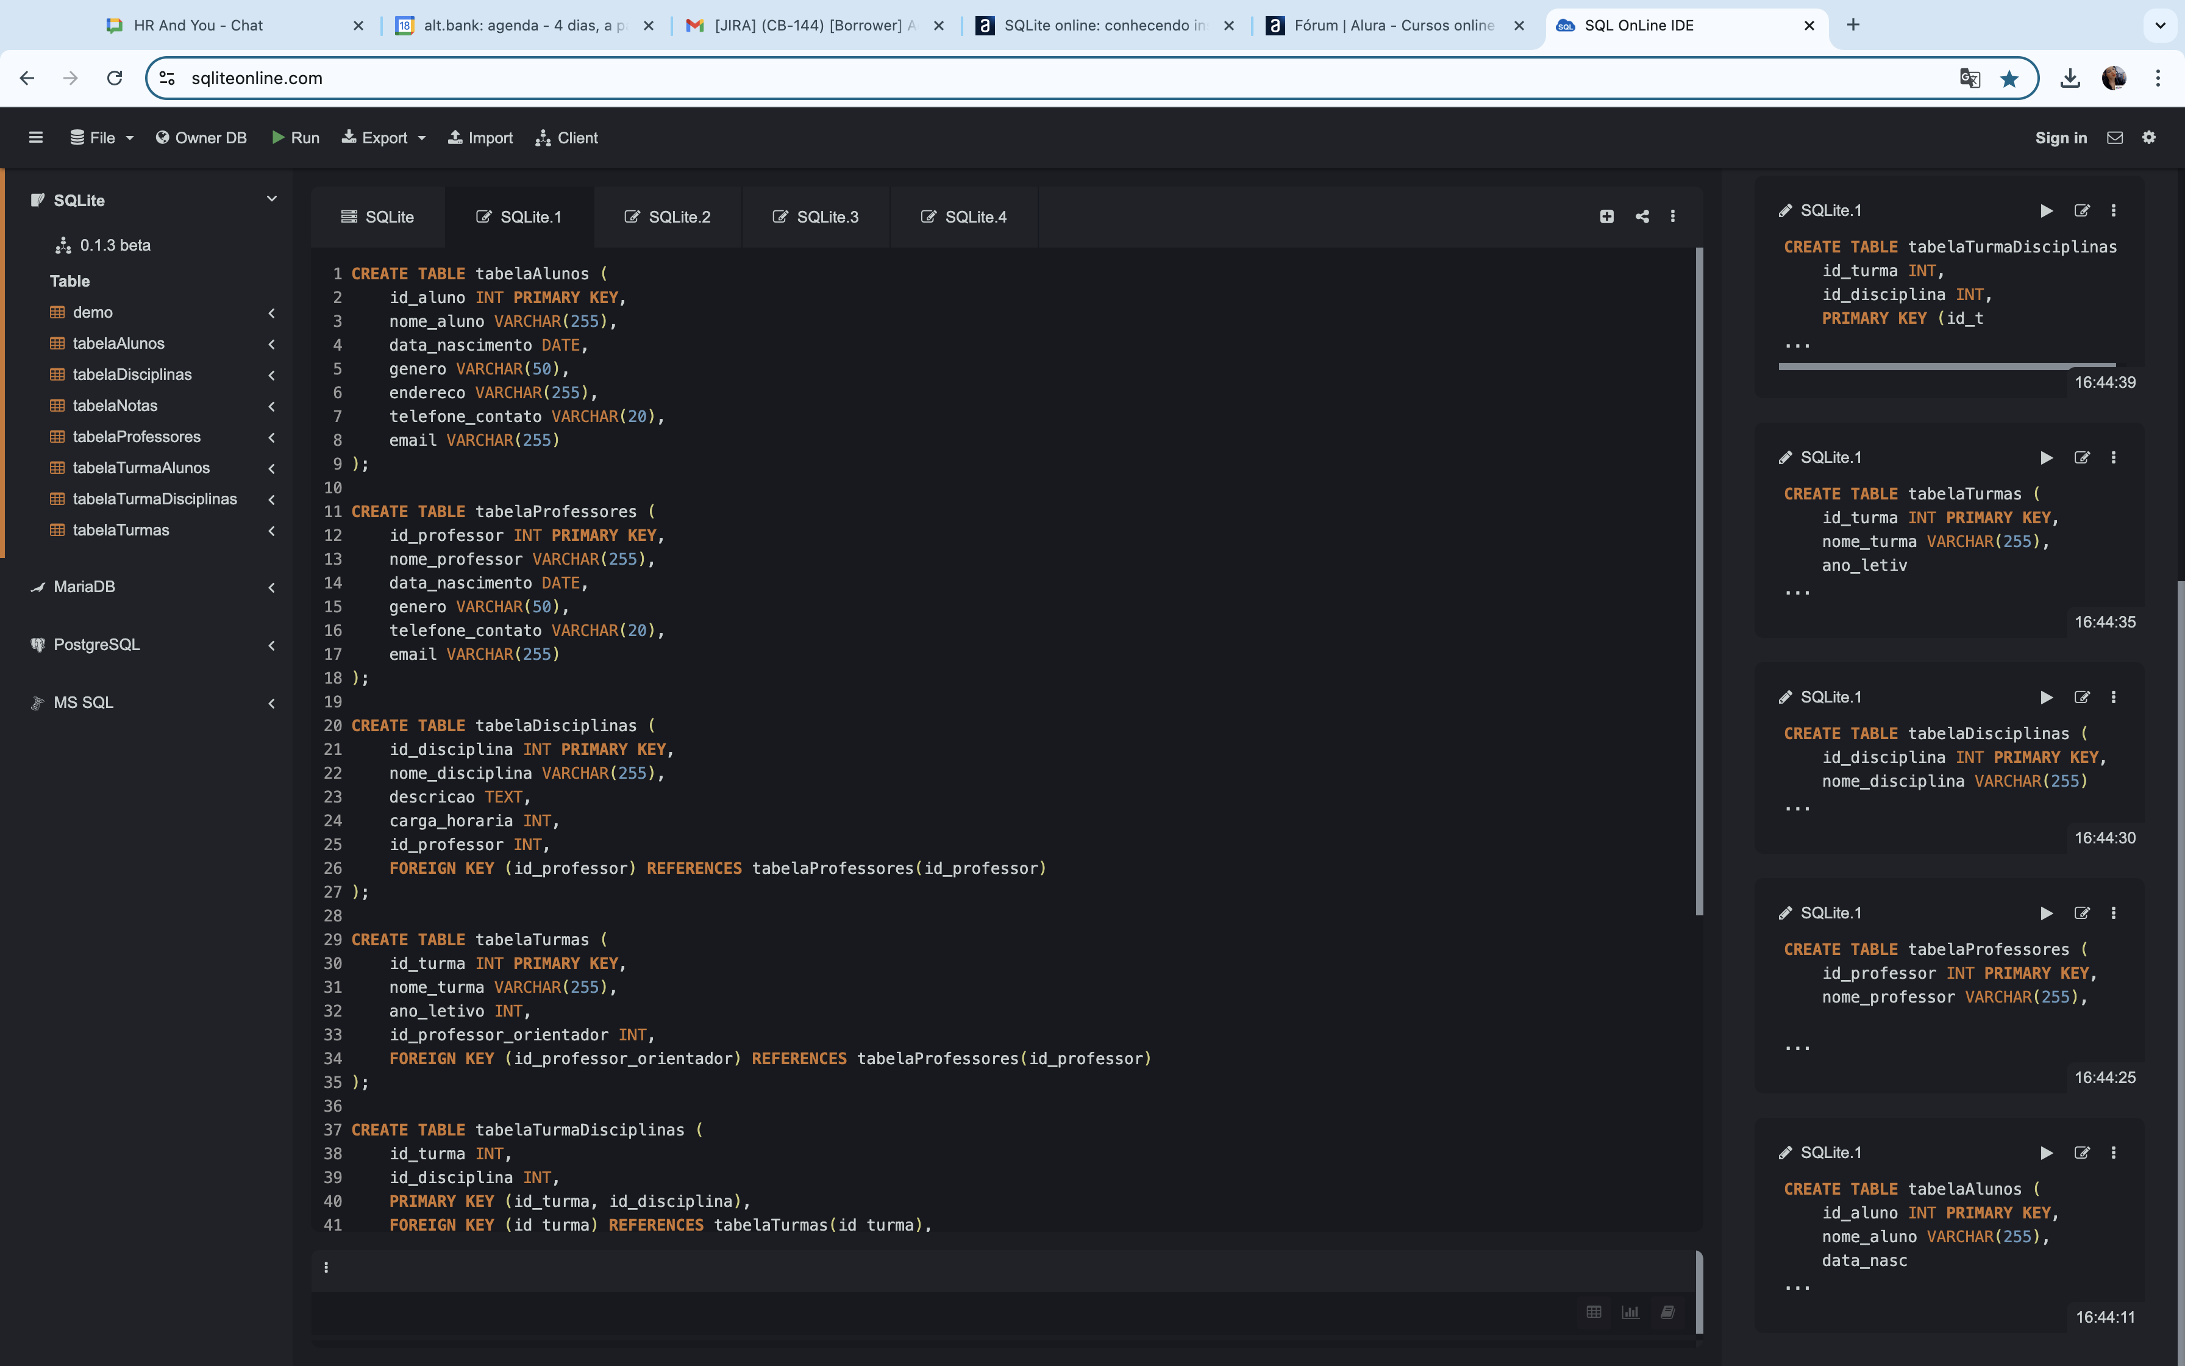Open the translate page icon
Image resolution: width=2185 pixels, height=1366 pixels.
coord(1970,79)
